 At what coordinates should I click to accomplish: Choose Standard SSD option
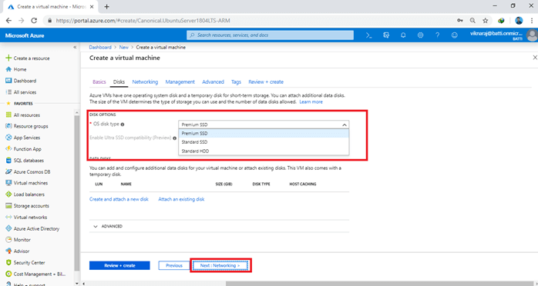264,142
